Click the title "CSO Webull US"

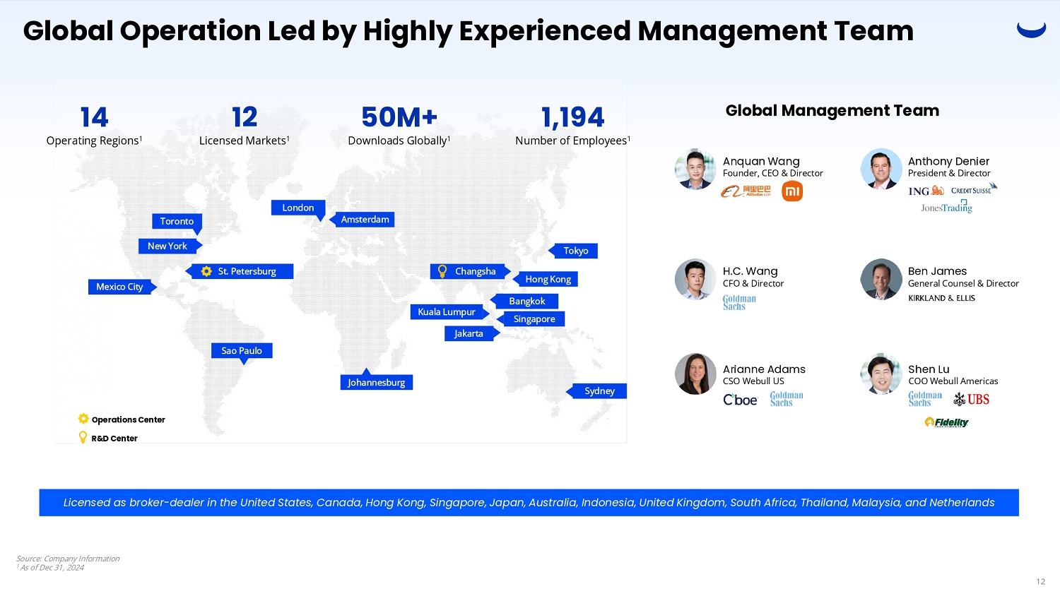753,381
